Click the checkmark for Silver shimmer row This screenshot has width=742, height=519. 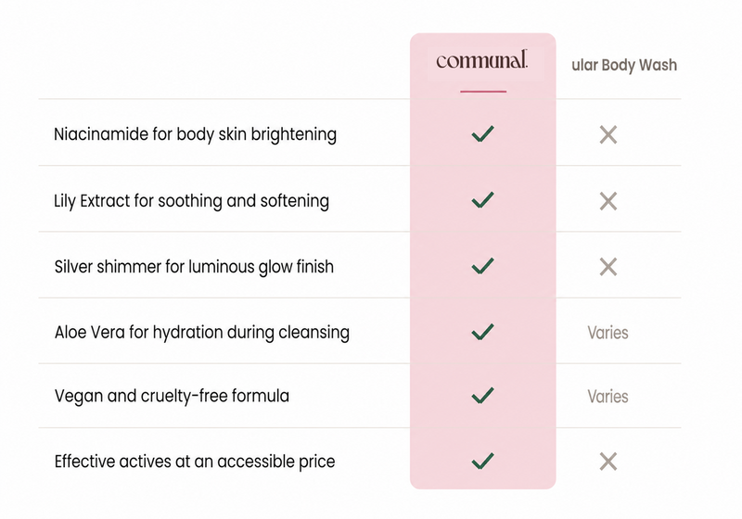click(482, 266)
